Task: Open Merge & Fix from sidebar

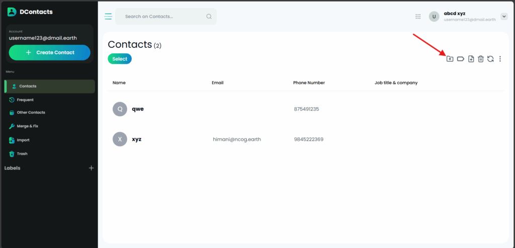Action: pos(27,126)
